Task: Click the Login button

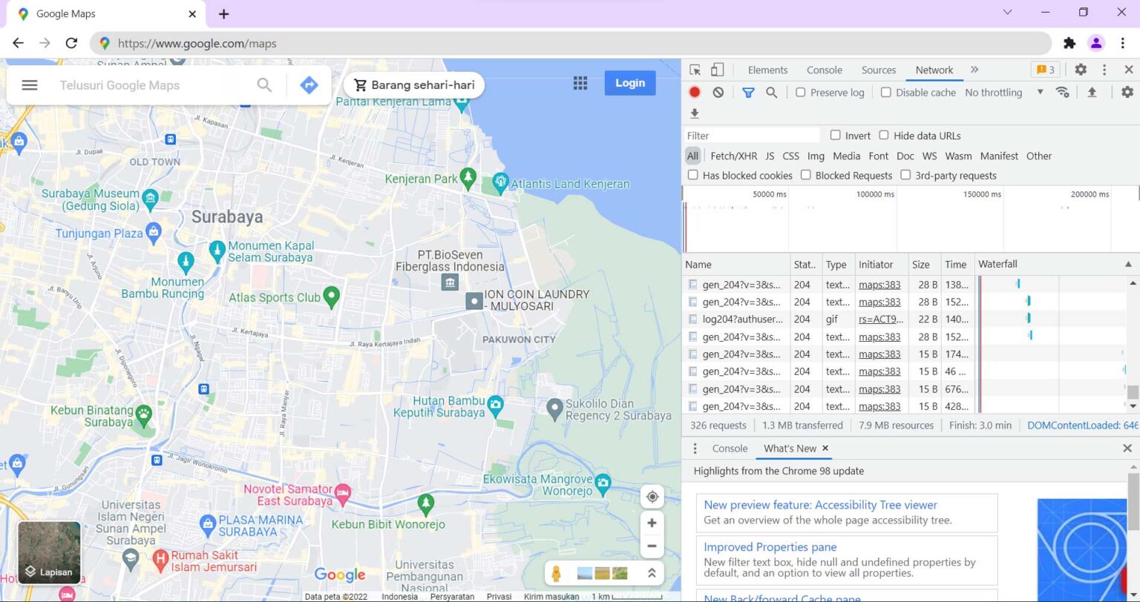Action: tap(629, 82)
